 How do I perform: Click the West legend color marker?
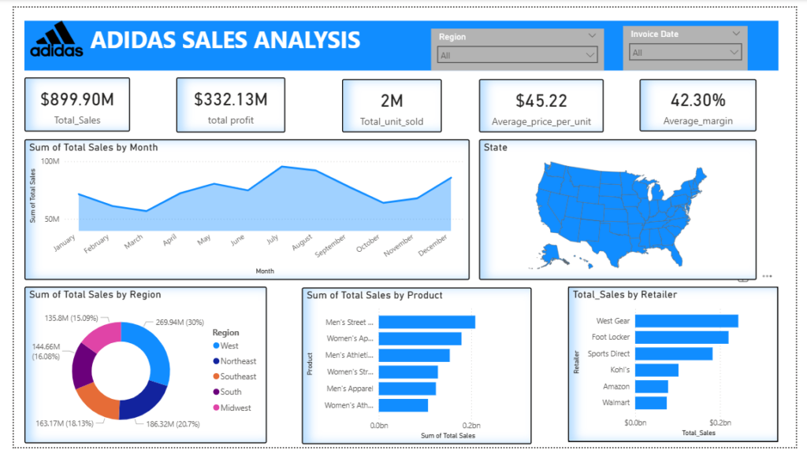point(216,345)
